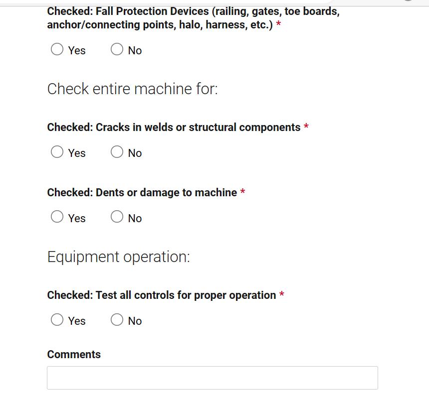429x400 pixels.
Task: Choose No for cracks in welds
Action: tap(117, 152)
